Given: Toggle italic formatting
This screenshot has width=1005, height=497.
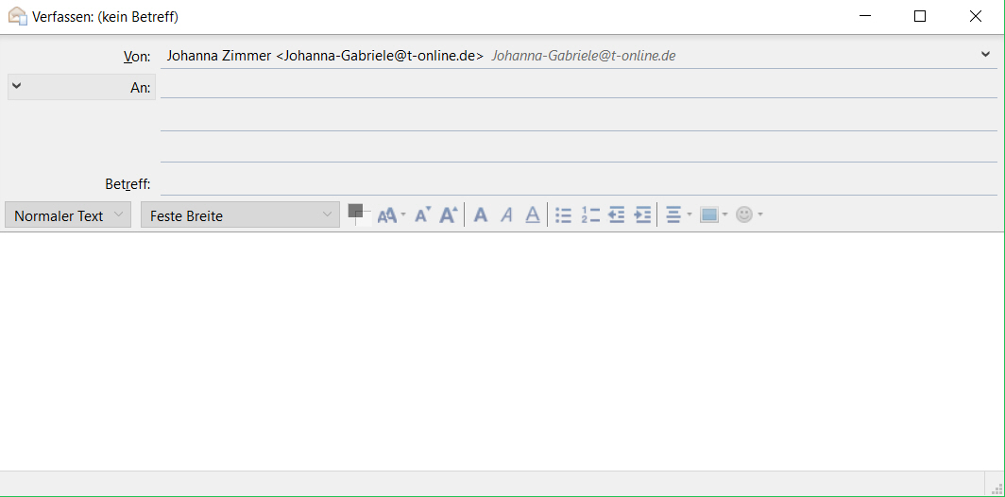Looking at the screenshot, I should (x=506, y=214).
